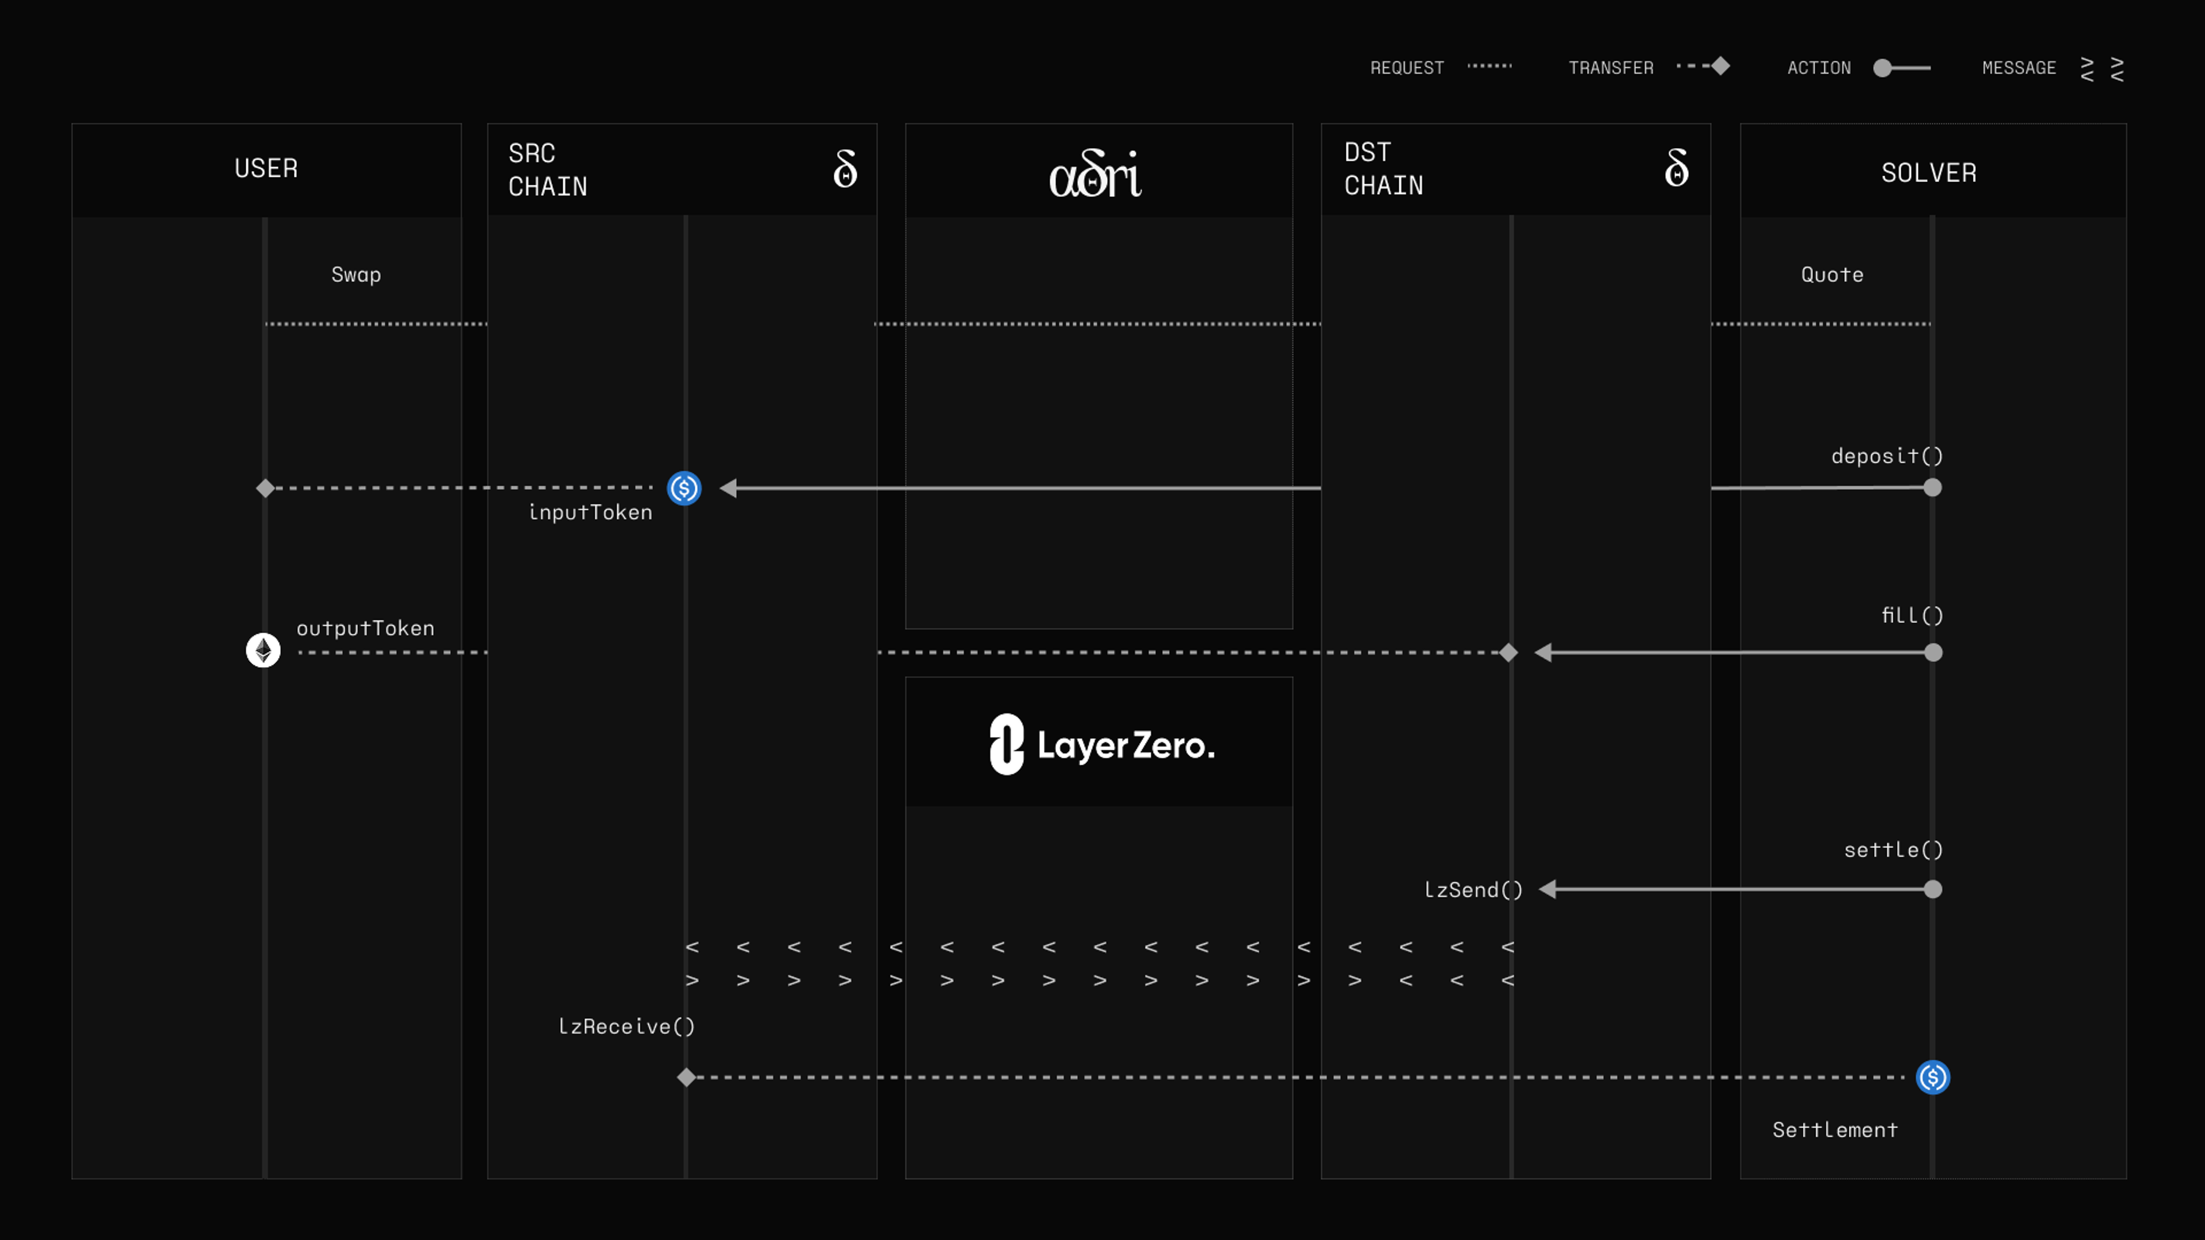
Task: Click the deposit() label
Action: [x=1887, y=456]
